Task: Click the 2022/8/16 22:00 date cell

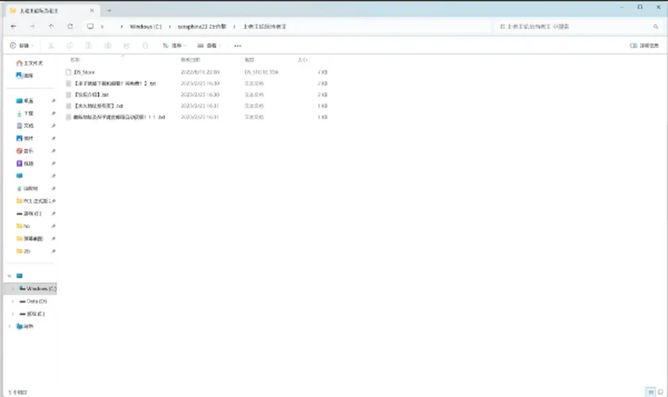Action: click(200, 72)
